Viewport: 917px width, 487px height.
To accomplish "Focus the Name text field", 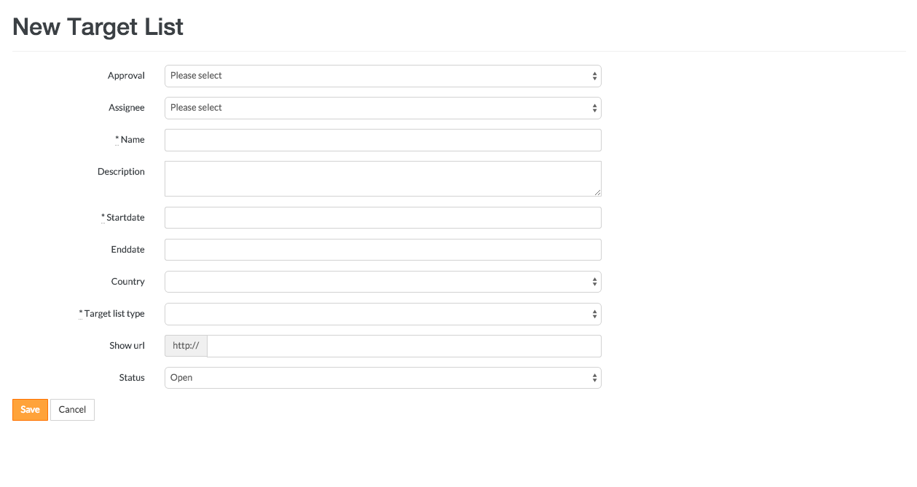I will coord(382,140).
